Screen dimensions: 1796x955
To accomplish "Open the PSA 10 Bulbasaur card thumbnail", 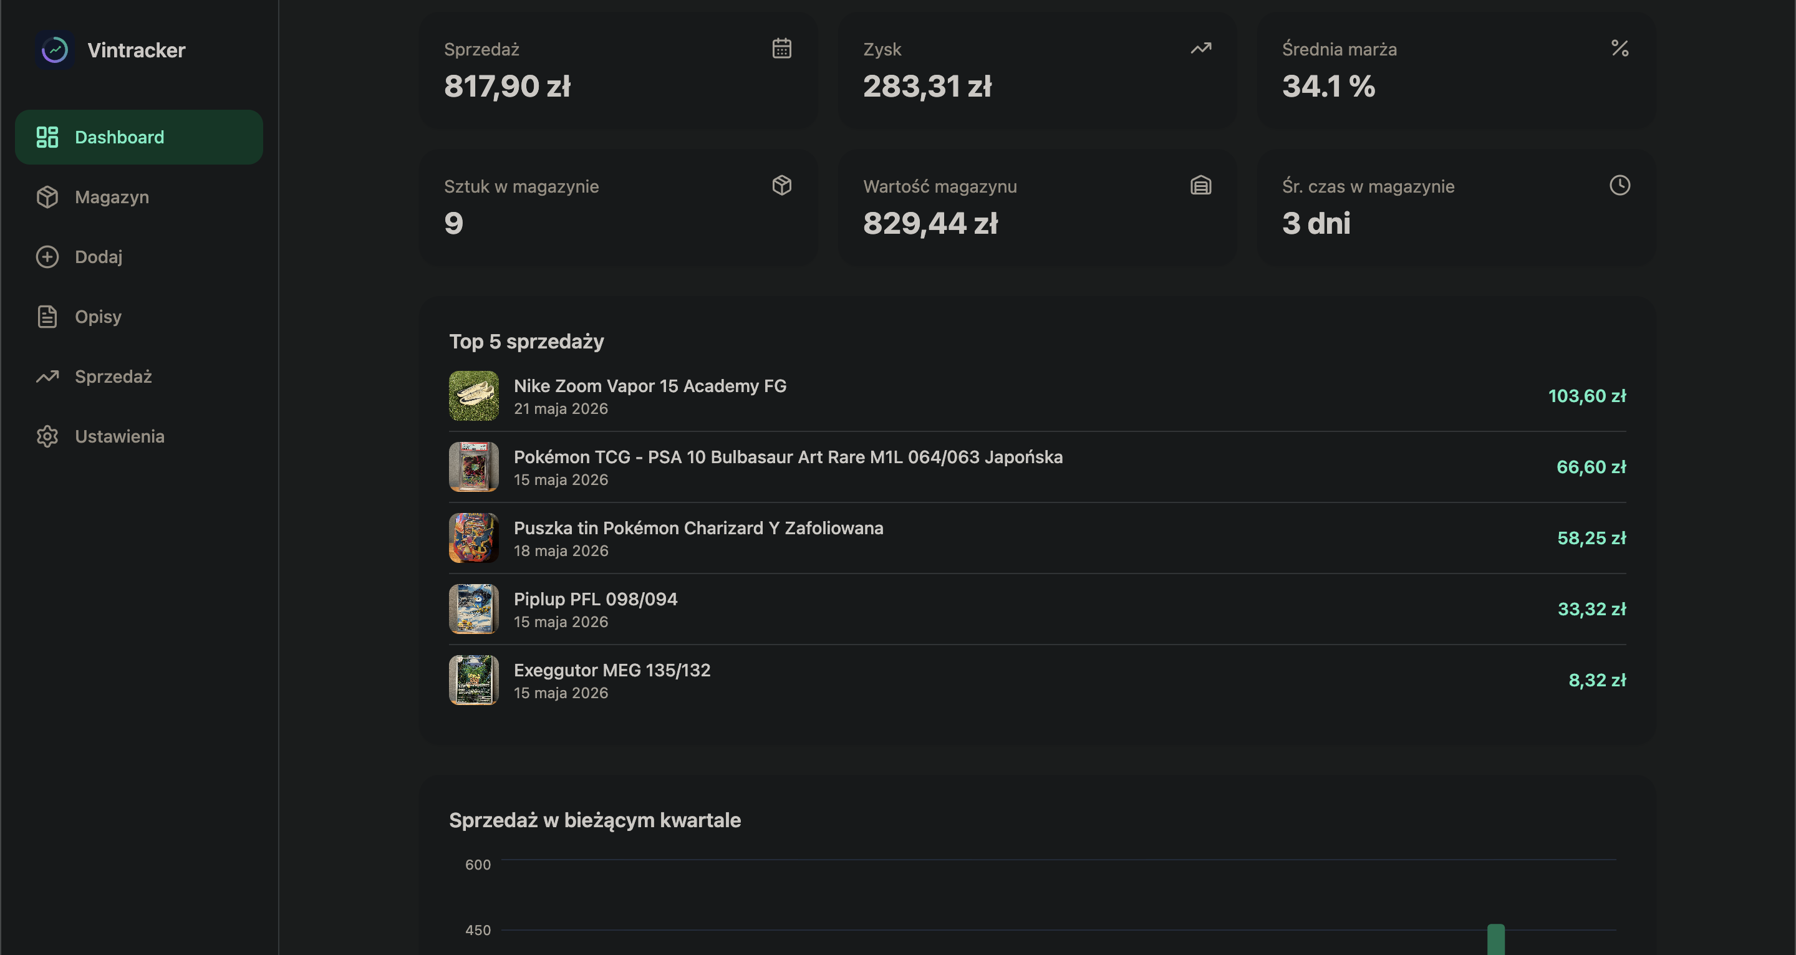I will click(x=474, y=467).
